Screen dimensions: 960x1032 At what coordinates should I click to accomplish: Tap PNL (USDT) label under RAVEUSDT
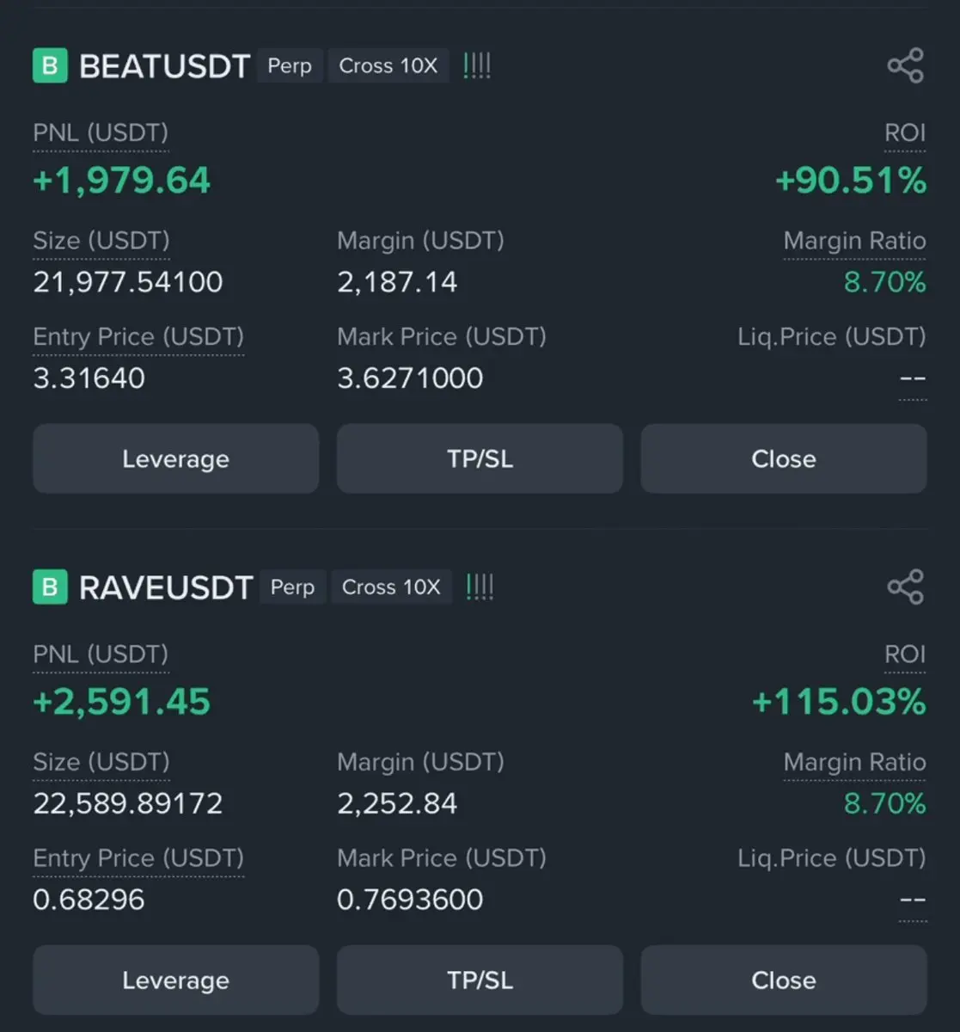coord(101,654)
